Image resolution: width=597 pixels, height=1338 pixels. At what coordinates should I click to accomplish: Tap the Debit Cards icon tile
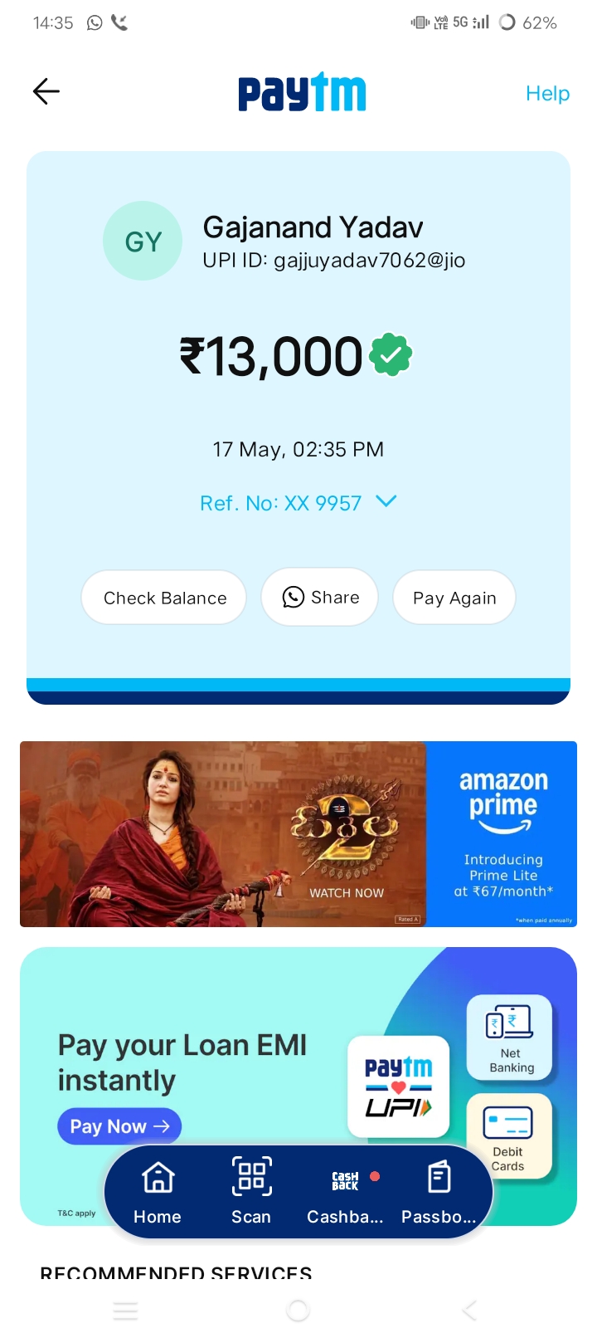[x=508, y=1135]
